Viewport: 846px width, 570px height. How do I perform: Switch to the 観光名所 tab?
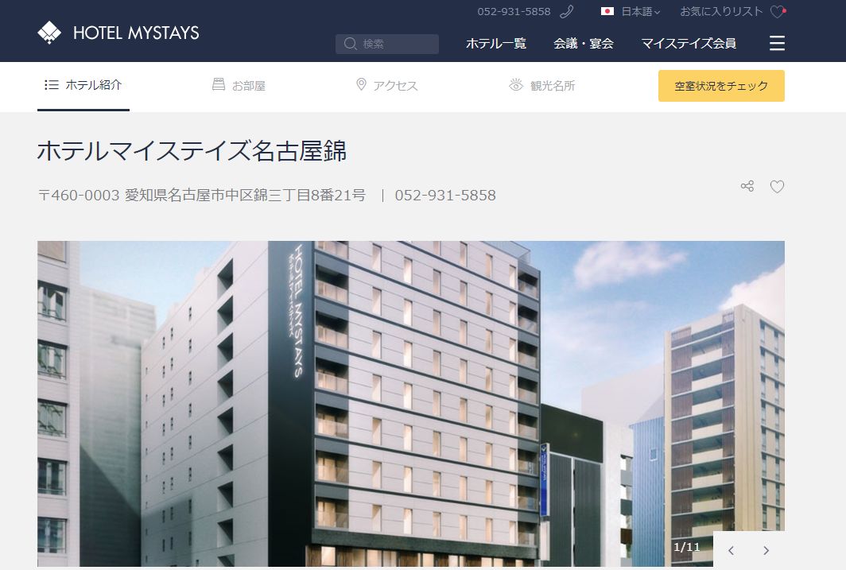542,85
